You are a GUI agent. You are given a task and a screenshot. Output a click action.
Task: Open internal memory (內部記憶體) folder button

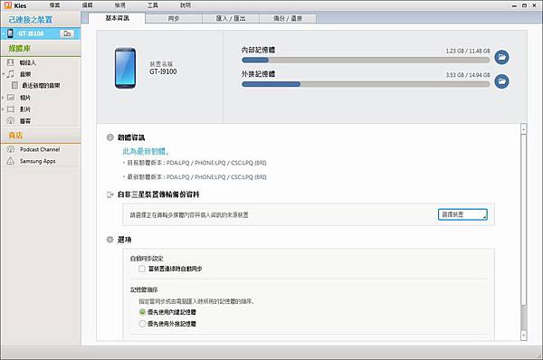pyautogui.click(x=501, y=57)
